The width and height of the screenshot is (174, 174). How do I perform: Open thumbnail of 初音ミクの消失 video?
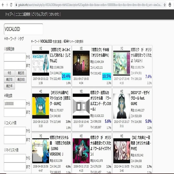point(41,151)
